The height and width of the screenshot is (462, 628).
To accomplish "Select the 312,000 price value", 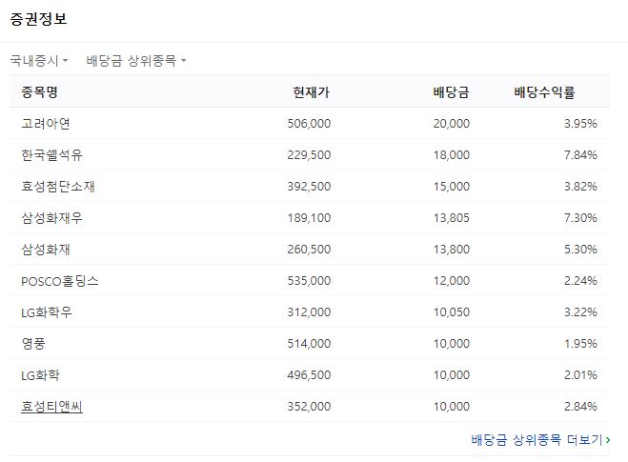I will 309,312.
